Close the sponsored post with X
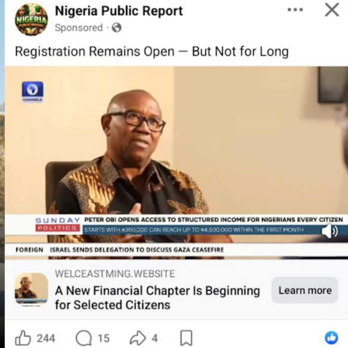348x348 pixels. (x=332, y=10)
